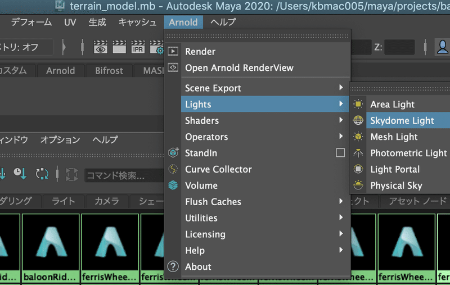Open render settings clapperboard gear icon
The height and width of the screenshot is (285, 450).
pyautogui.click(x=157, y=47)
